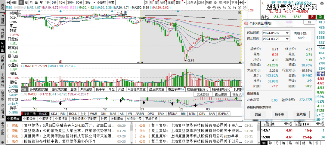Click the eye icon in chart toolbar

click(209, 8)
